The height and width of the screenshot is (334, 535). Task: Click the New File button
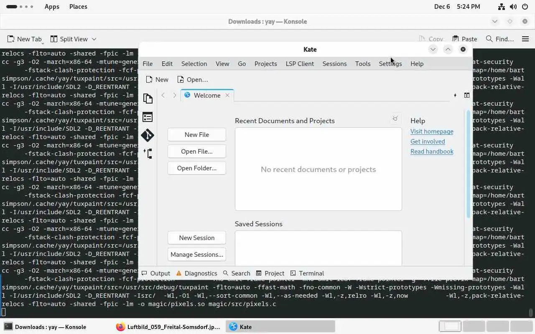pos(197,134)
